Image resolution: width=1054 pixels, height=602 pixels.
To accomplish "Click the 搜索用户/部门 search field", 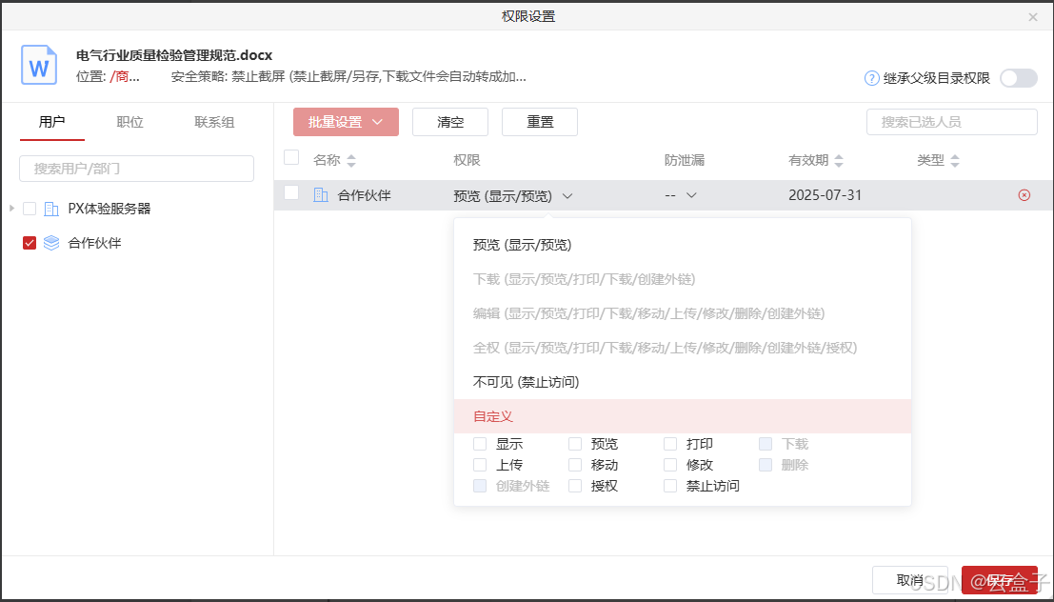I will (136, 169).
